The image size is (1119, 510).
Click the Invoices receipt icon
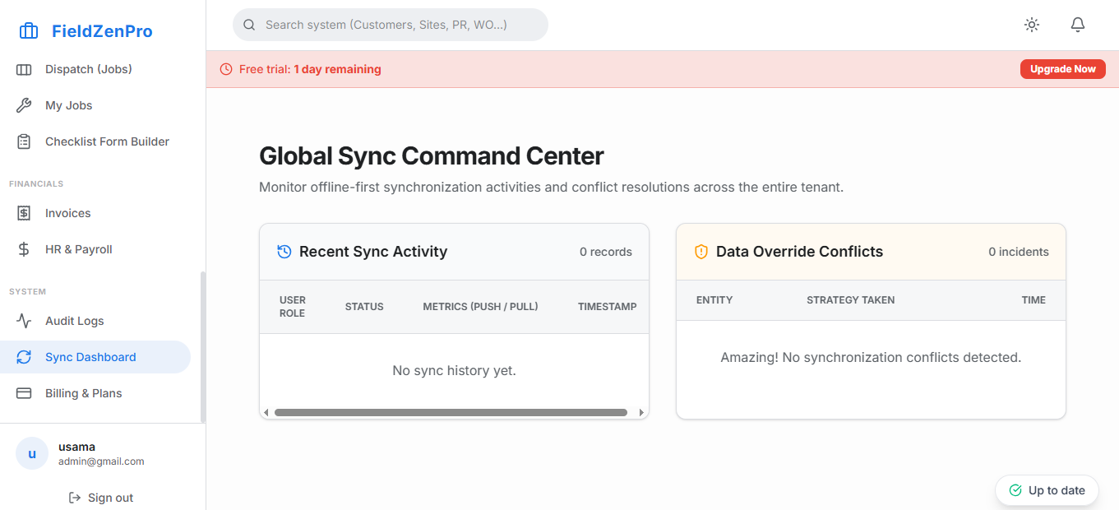coord(24,213)
